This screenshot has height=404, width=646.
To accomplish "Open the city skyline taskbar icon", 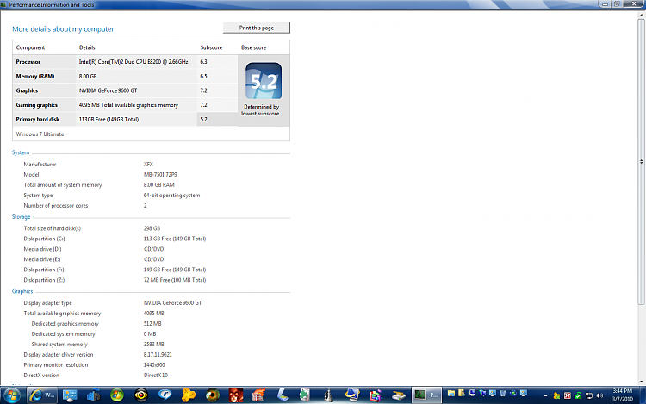I will click(x=94, y=395).
